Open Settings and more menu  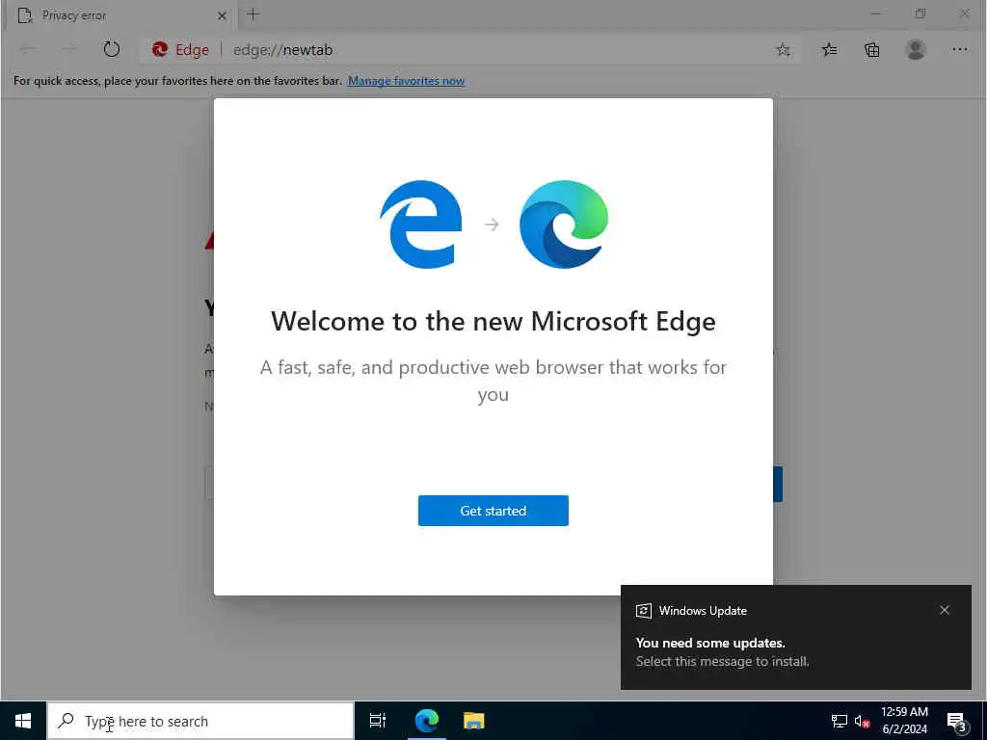[959, 50]
